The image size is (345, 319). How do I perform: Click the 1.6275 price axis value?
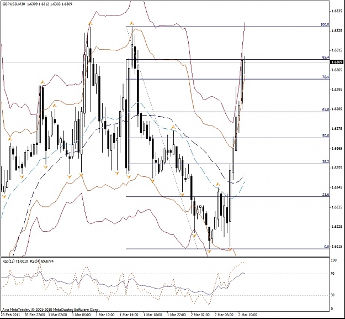(x=337, y=129)
